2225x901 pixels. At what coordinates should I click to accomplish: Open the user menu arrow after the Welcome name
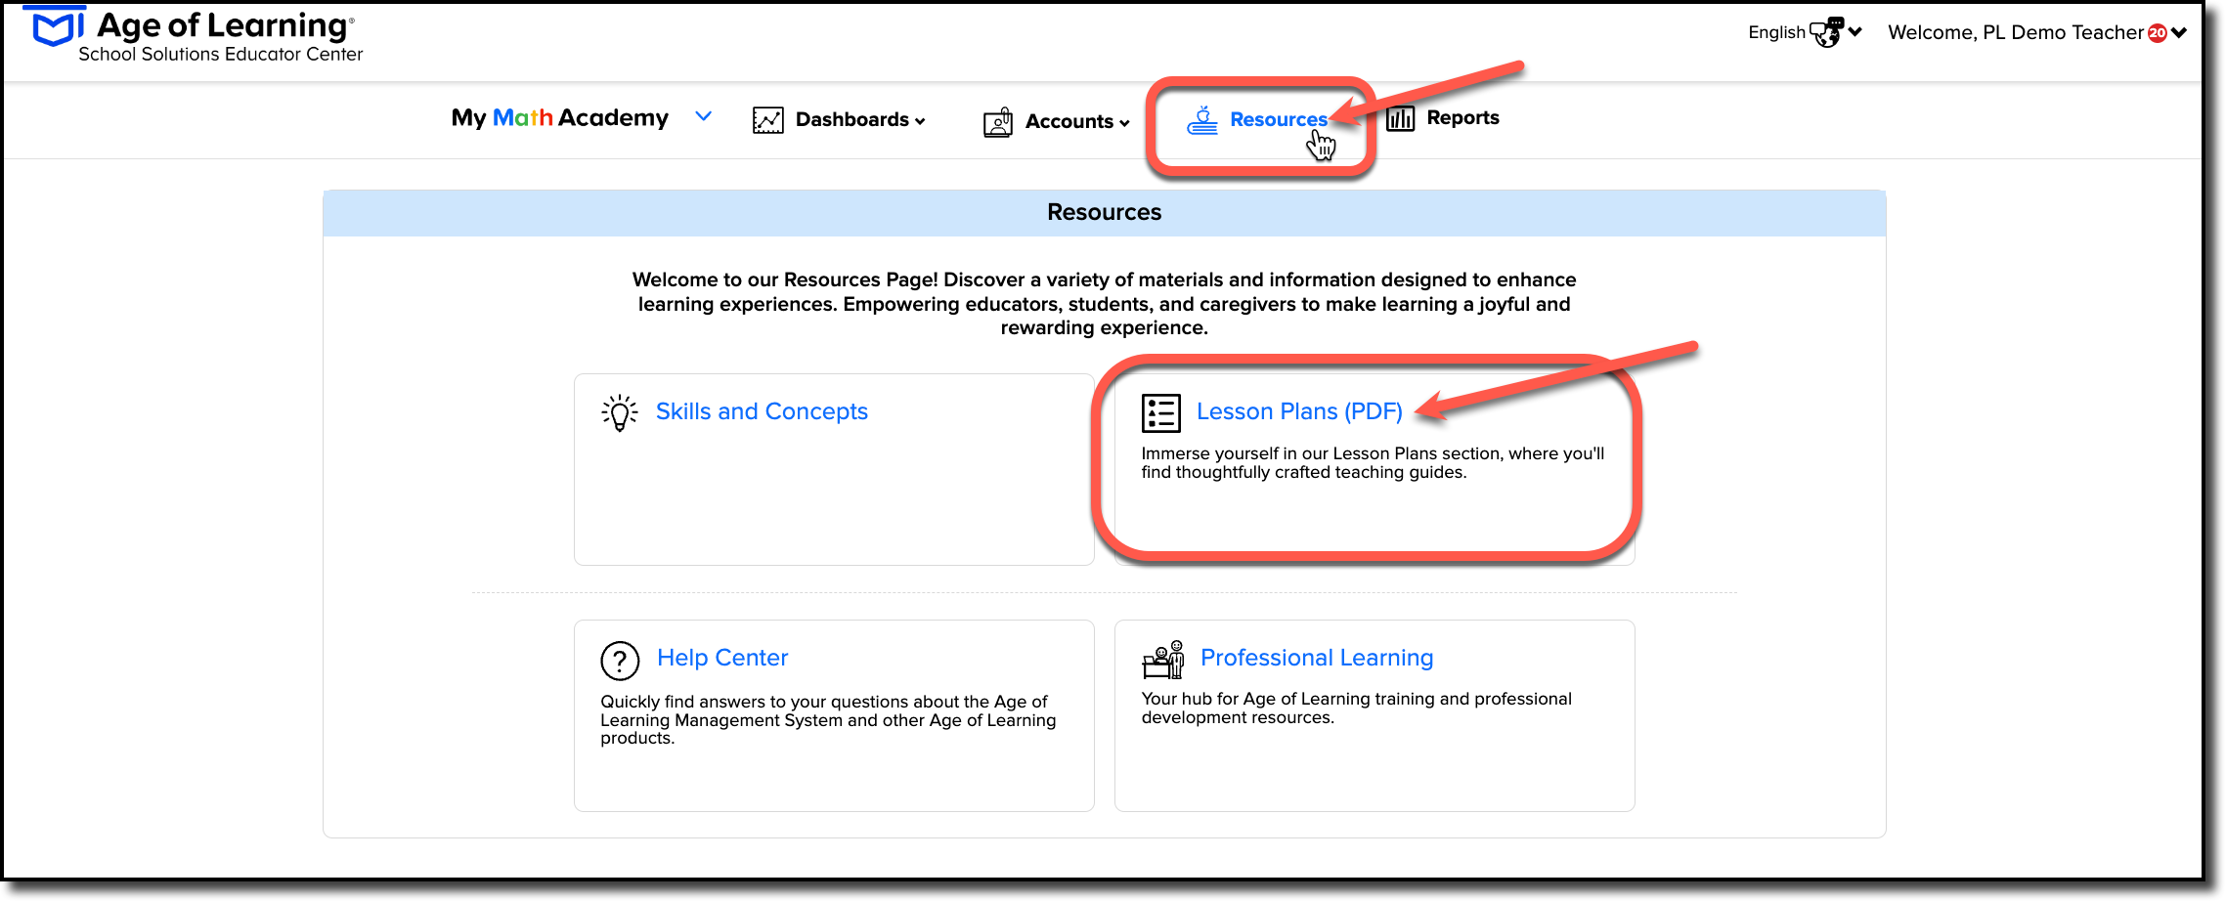[2179, 33]
